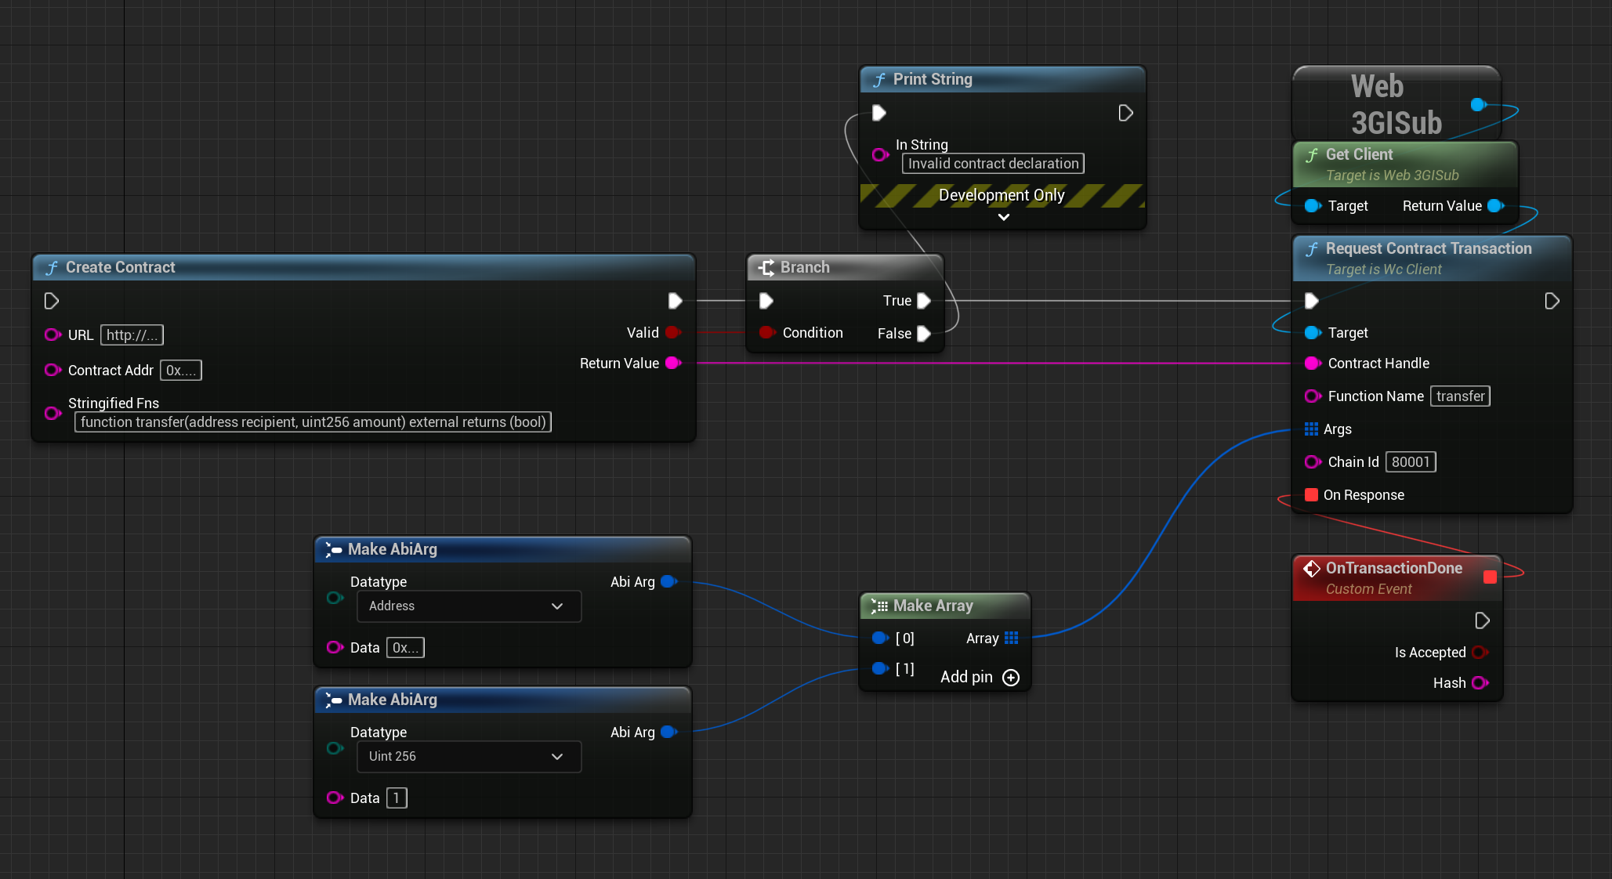This screenshot has width=1612, height=879.
Task: Open the Datatype dropdown set to Address
Action: (x=468, y=606)
